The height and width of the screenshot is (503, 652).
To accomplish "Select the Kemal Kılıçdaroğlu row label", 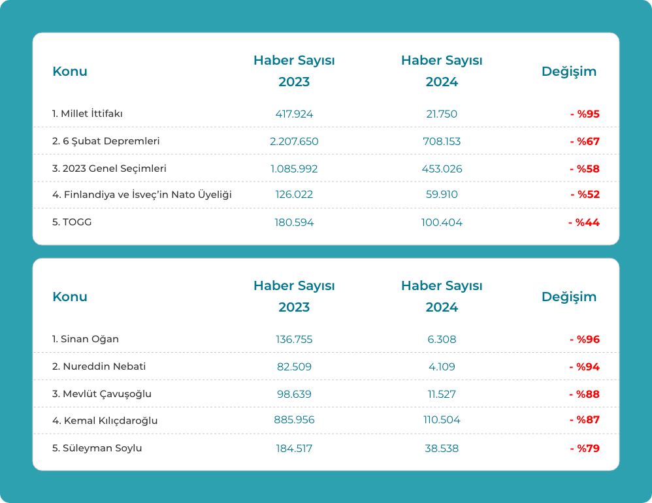I will click(x=105, y=420).
